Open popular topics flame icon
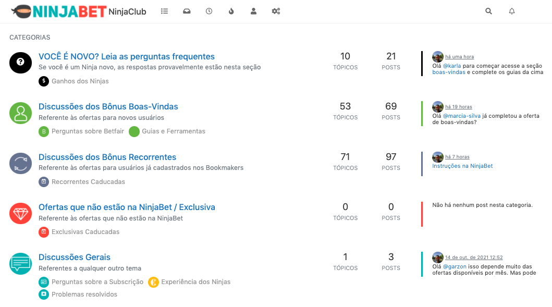Image resolution: width=552 pixels, height=307 pixels. [x=231, y=11]
